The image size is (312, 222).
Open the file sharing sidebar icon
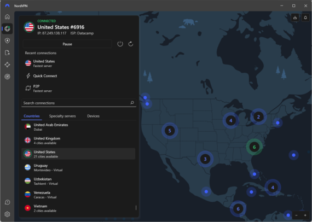coord(7,52)
